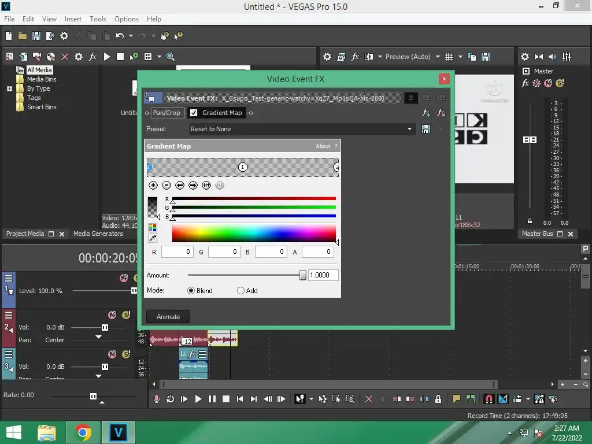
Task: Open Master Bus audio properties gear
Action: [525, 57]
